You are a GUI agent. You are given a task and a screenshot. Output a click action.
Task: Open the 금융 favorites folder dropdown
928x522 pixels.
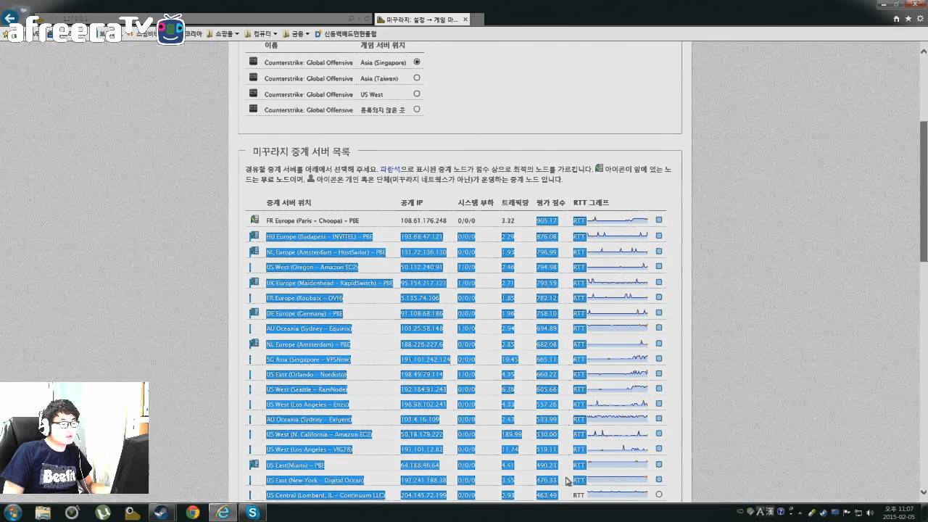[x=296, y=34]
